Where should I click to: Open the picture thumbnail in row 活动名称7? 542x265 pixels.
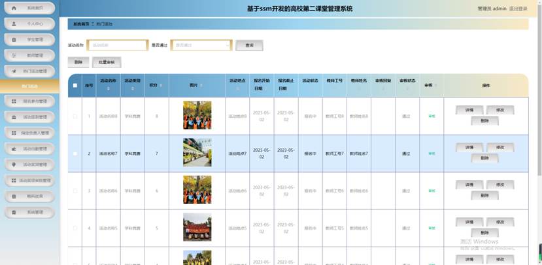coord(197,152)
